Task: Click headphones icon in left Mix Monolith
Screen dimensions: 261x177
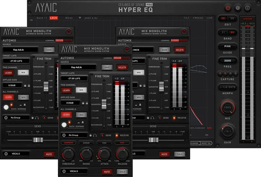Action: pos(37,118)
